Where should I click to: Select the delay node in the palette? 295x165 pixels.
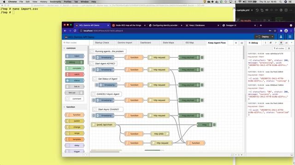(x=75, y=145)
